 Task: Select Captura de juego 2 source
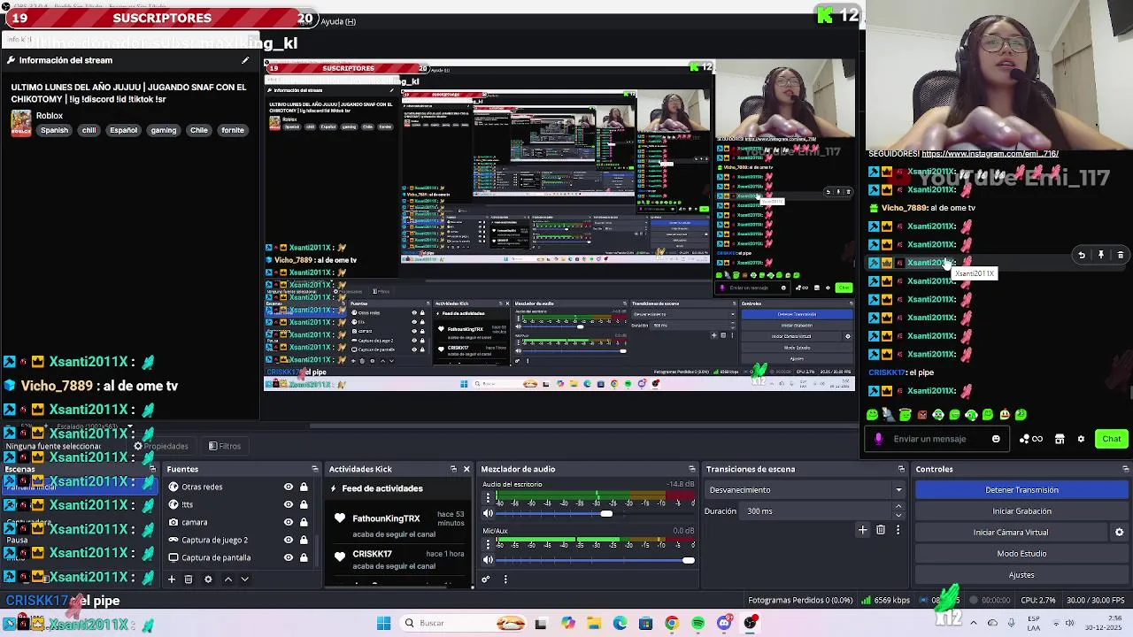tap(214, 540)
